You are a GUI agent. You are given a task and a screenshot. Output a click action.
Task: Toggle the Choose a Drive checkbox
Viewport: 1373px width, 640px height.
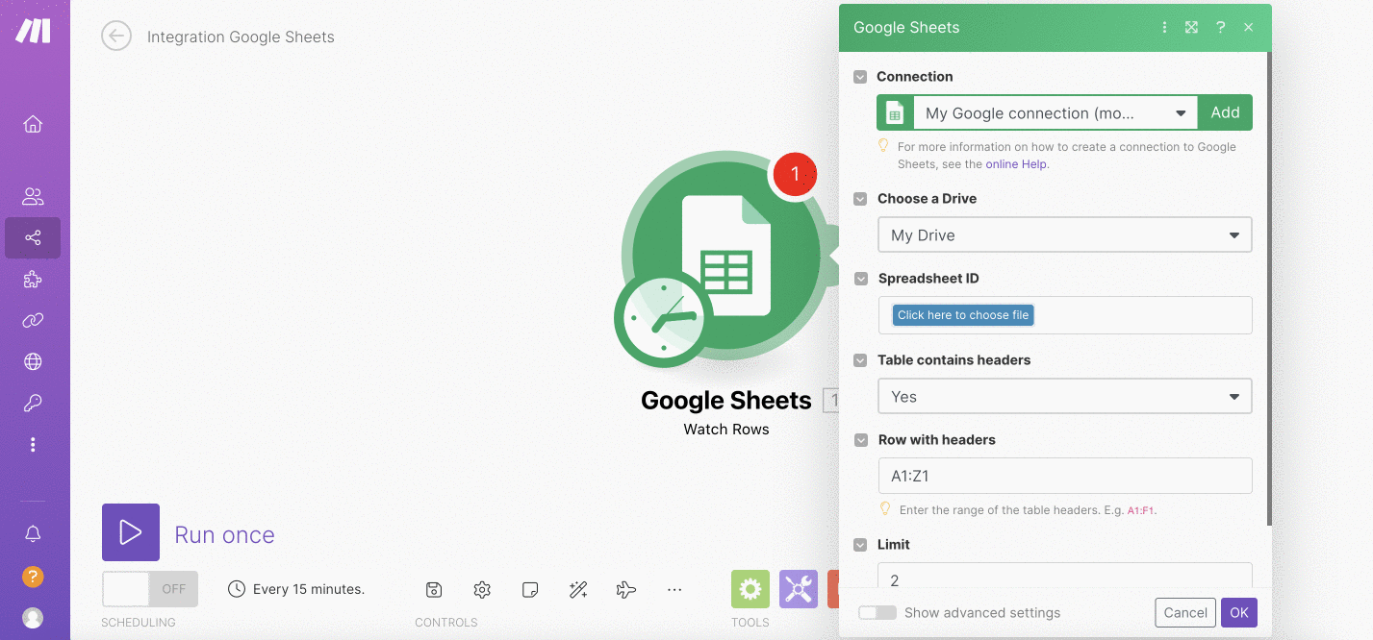coord(860,199)
